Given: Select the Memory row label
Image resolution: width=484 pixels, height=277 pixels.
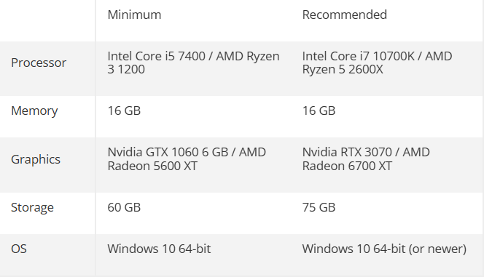Looking at the screenshot, I should [x=34, y=111].
